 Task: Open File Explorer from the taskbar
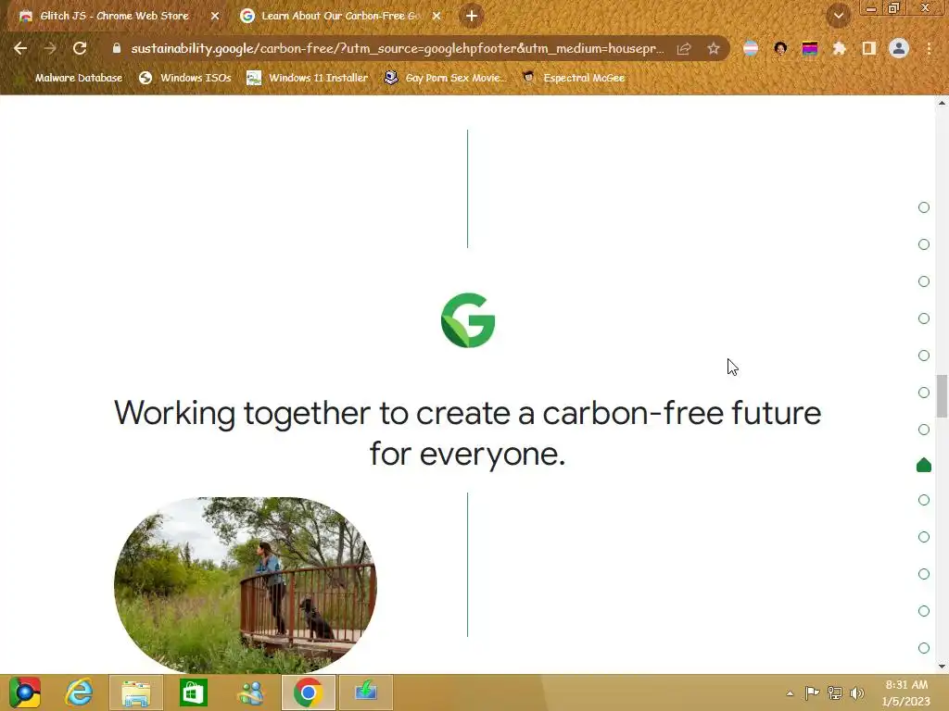[135, 692]
